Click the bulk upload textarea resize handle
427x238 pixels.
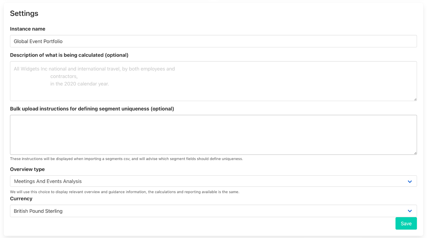pos(415,153)
